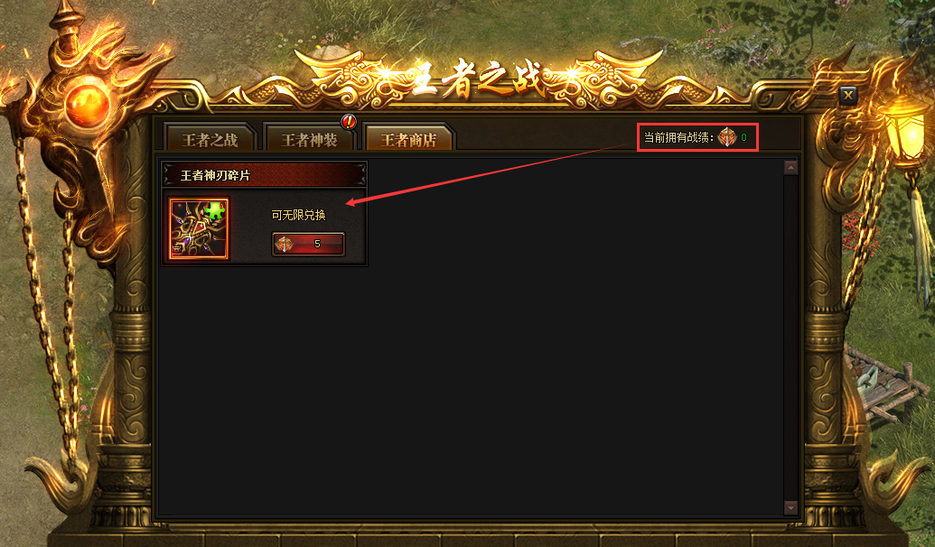Click the red exchange button costing 5

pyautogui.click(x=308, y=244)
